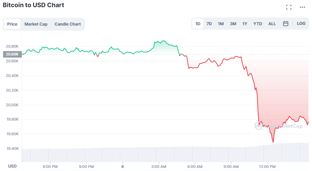Screen dimensions: 312x171
Task: Select the 1D time range
Action: click(x=198, y=24)
